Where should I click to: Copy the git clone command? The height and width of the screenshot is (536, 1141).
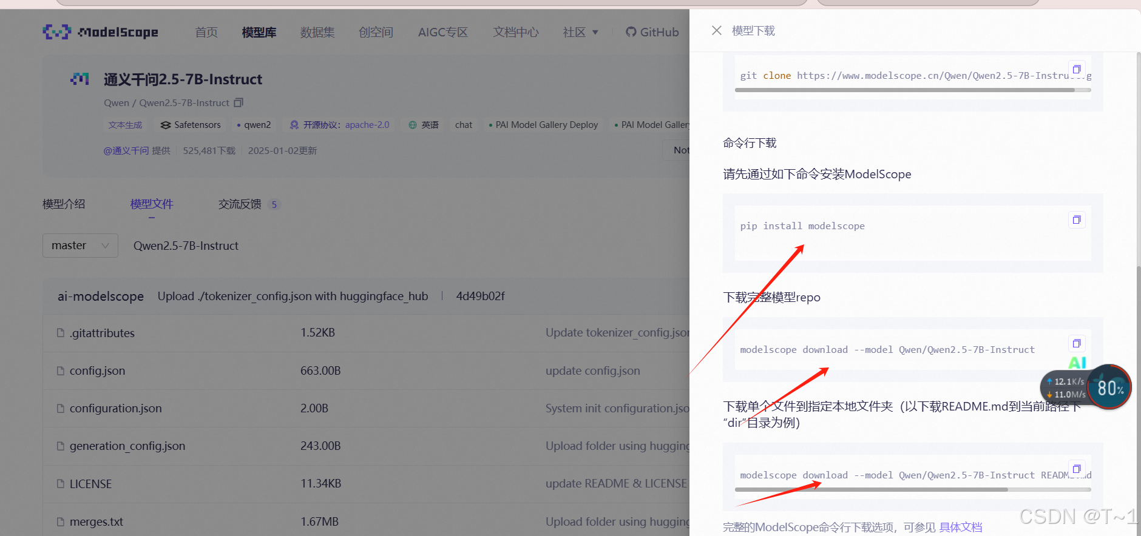tap(1077, 69)
